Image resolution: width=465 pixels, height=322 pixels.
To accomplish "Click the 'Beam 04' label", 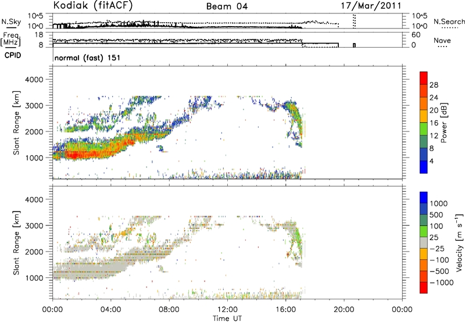I will pos(227,6).
